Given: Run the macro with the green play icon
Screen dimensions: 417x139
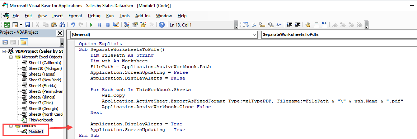Looking at the screenshot, I should [91, 25].
